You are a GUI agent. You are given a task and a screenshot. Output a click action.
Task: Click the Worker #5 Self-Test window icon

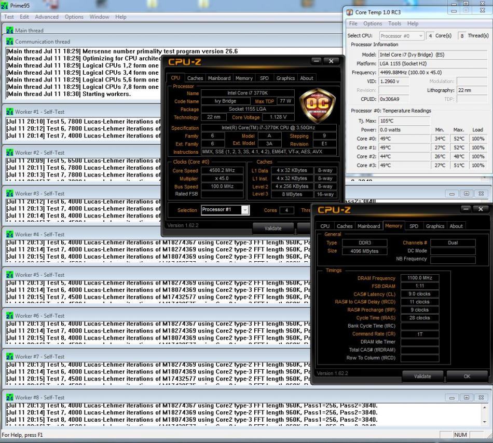tap(10, 275)
